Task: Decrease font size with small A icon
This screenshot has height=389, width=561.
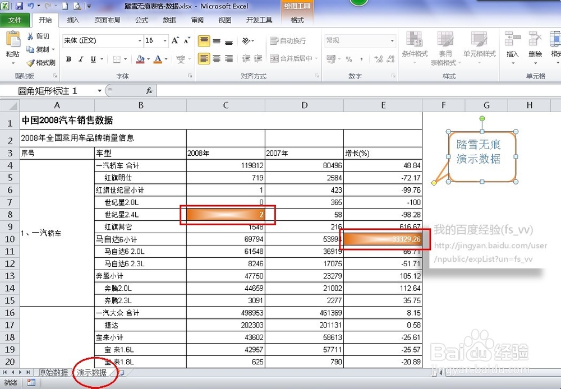Action: coord(187,40)
